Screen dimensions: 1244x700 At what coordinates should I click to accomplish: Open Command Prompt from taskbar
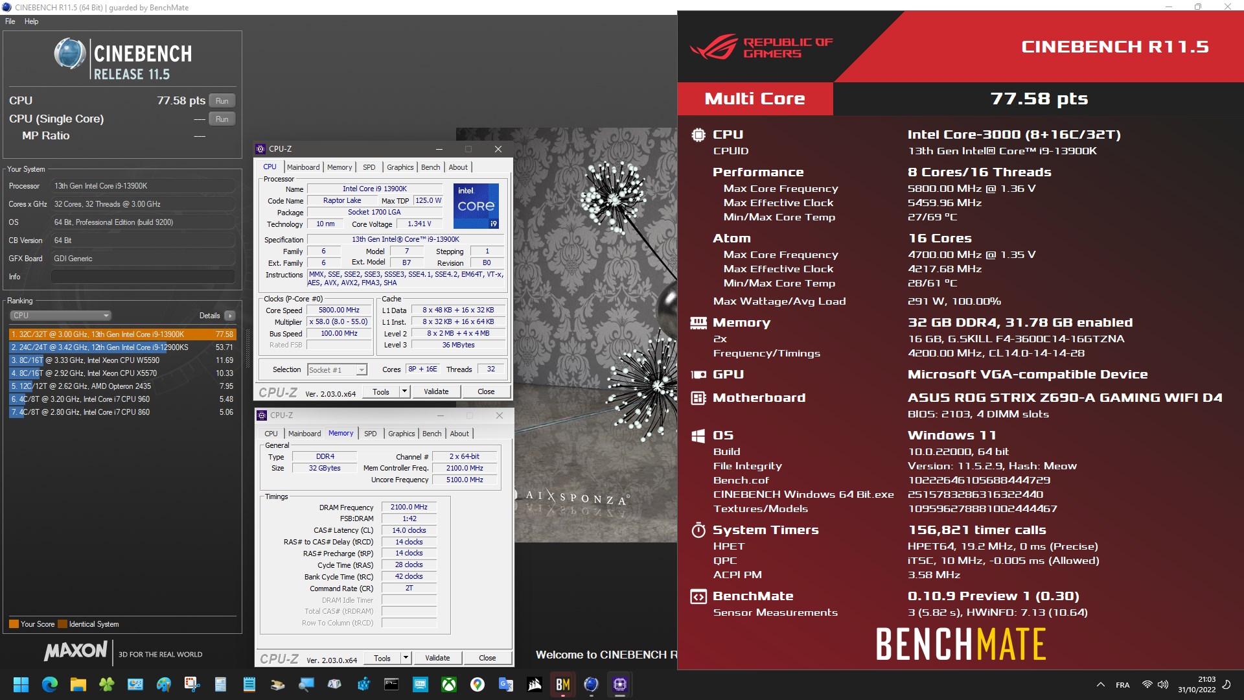[x=391, y=684]
